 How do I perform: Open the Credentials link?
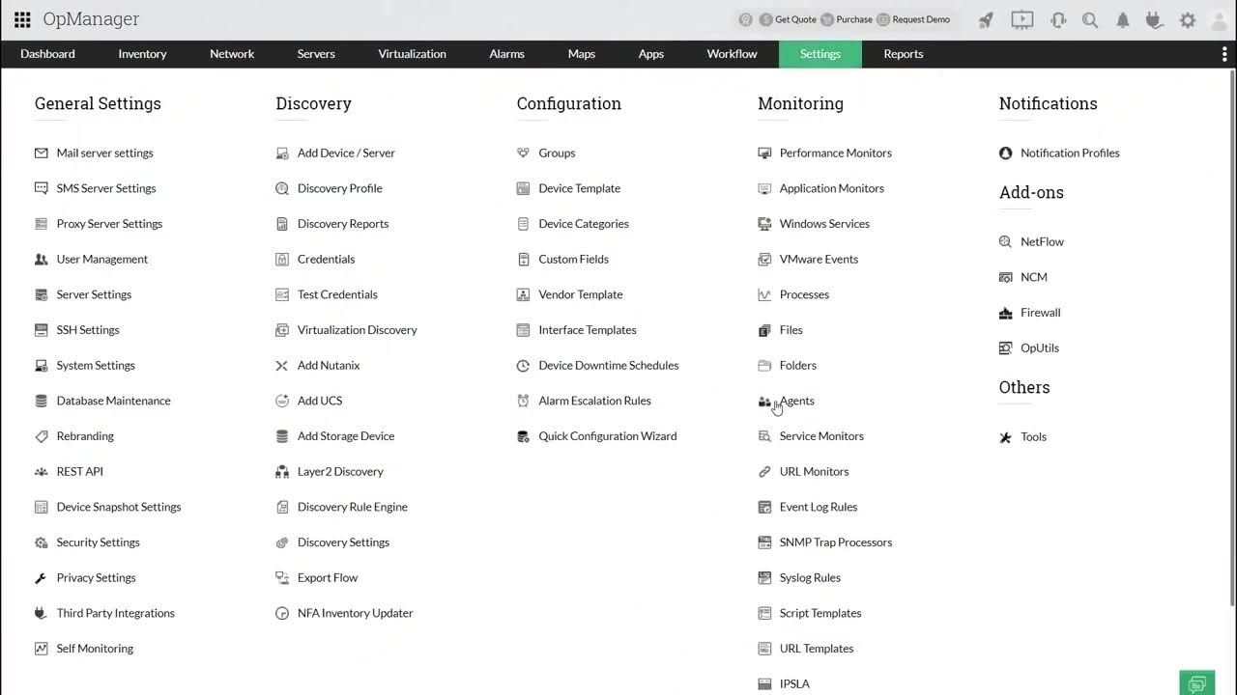(326, 259)
